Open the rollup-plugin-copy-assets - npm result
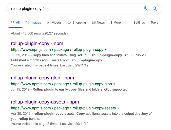Screen dimensions: 171x130 click(x=45, y=102)
